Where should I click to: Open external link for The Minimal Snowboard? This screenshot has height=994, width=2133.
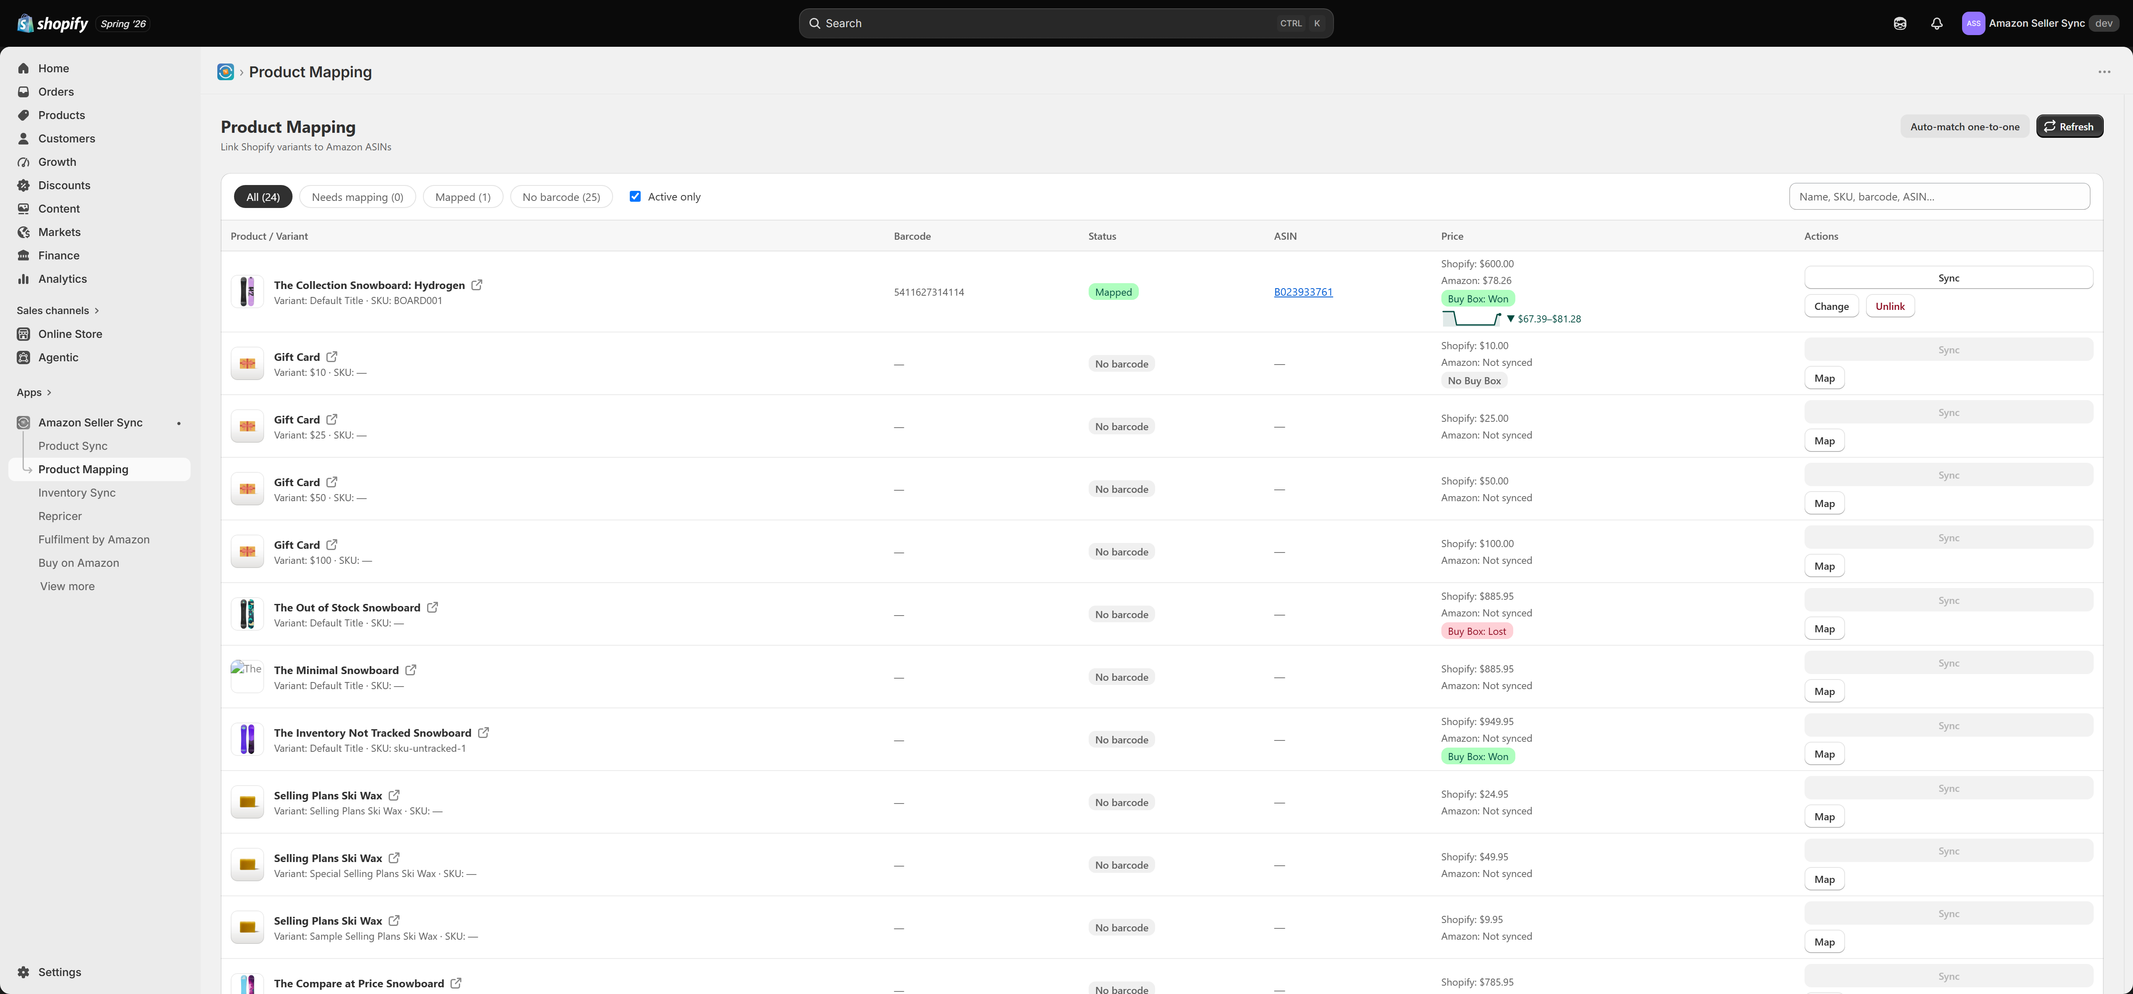(x=411, y=670)
